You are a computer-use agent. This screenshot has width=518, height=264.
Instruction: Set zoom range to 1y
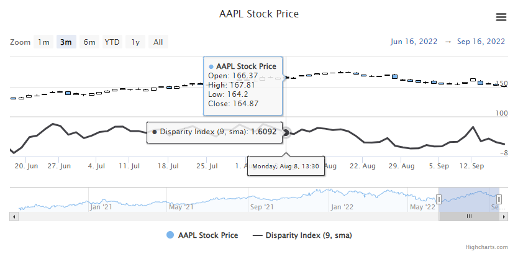[x=135, y=42]
